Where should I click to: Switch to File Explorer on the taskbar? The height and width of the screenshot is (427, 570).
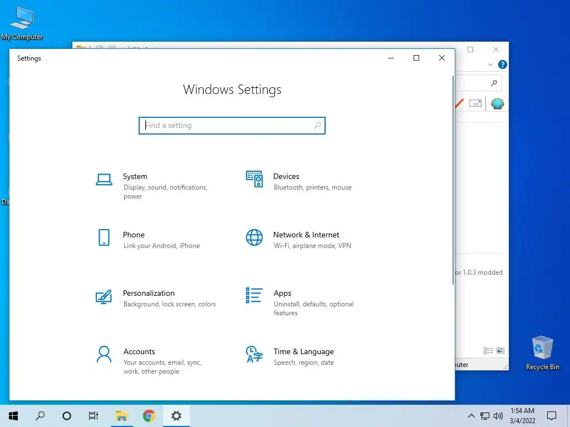click(x=121, y=416)
